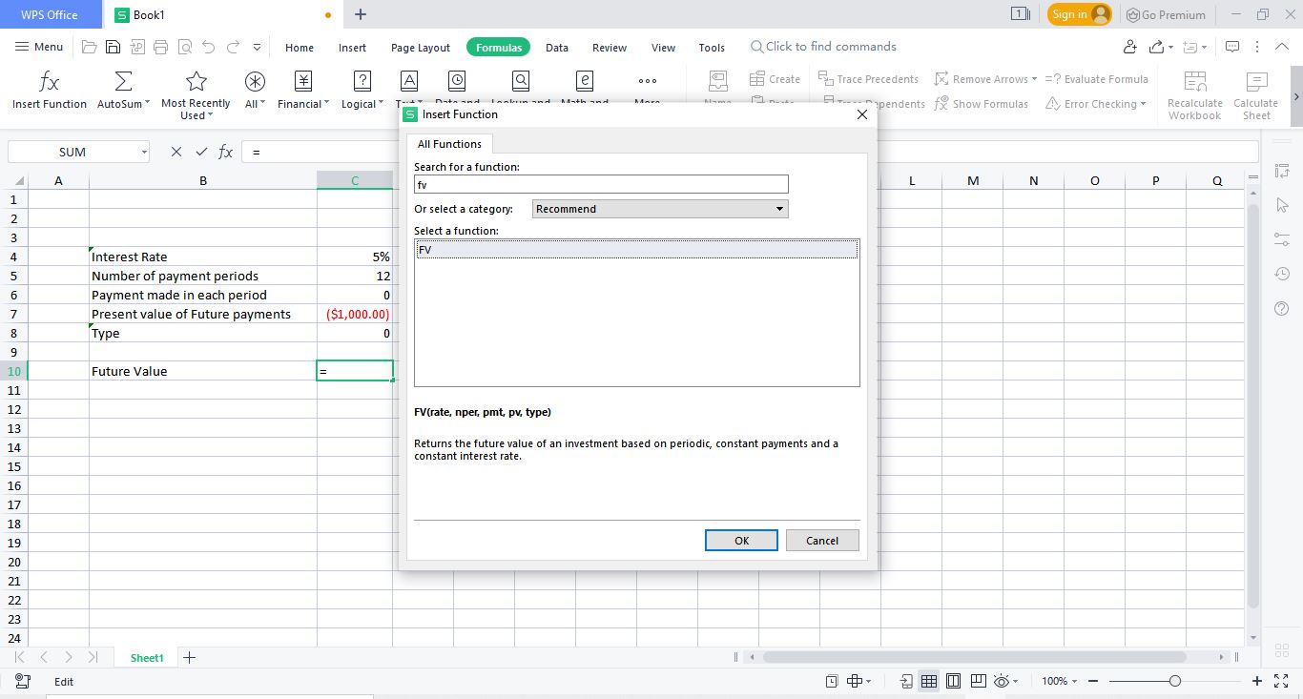Screen dimensions: 1303x699
Task: Click the zoom slider handle
Action: click(x=1175, y=681)
